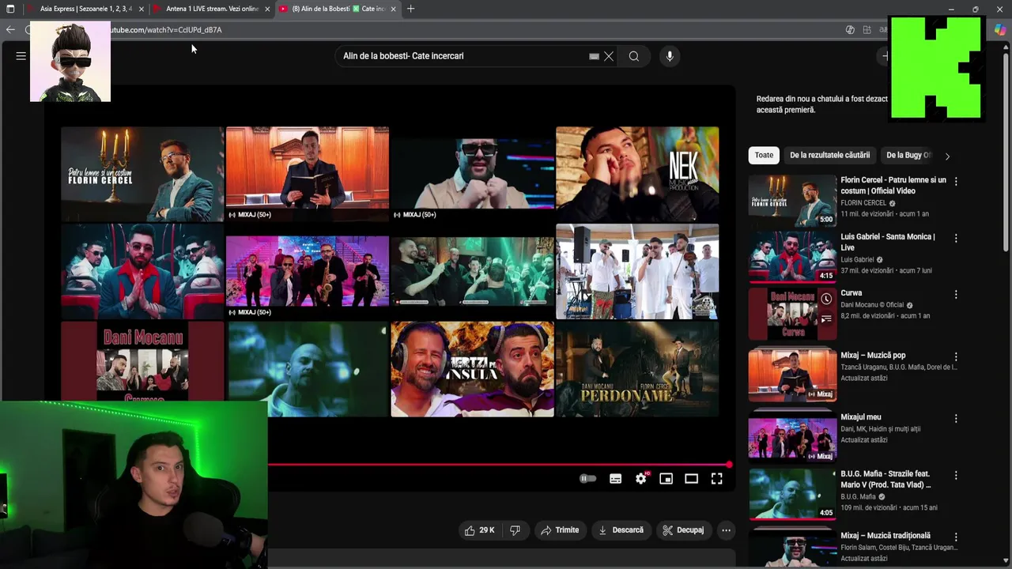Open options for B.U.G. Mafia Strazile video

(x=956, y=475)
